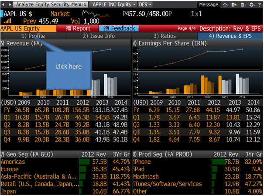264x196 pixels.
Task: Open the settings gear icon
Action: click(x=251, y=4)
